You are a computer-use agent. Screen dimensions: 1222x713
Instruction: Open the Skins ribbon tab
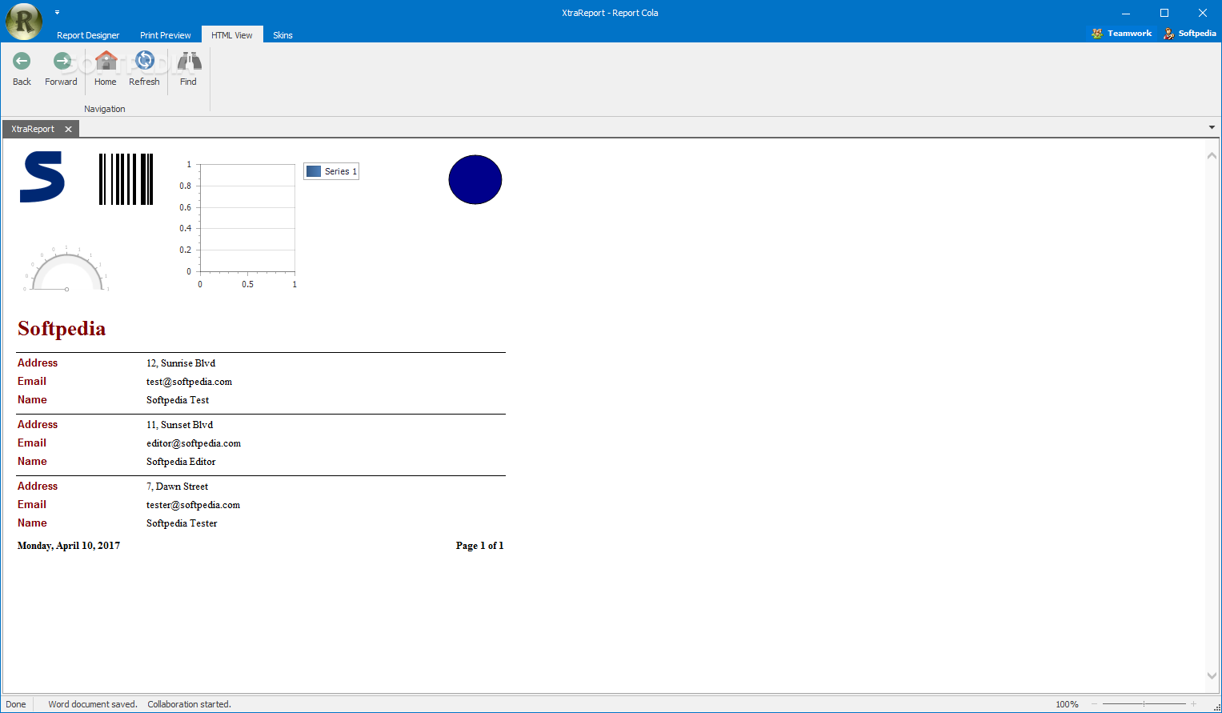282,35
